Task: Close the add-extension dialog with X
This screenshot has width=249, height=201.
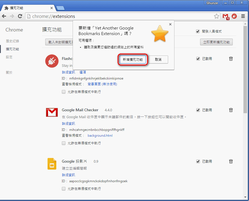Action: click(x=170, y=24)
